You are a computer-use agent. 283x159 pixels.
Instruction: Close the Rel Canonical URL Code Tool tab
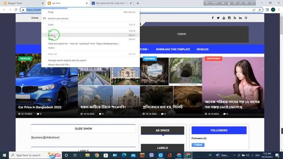coord(131,3)
